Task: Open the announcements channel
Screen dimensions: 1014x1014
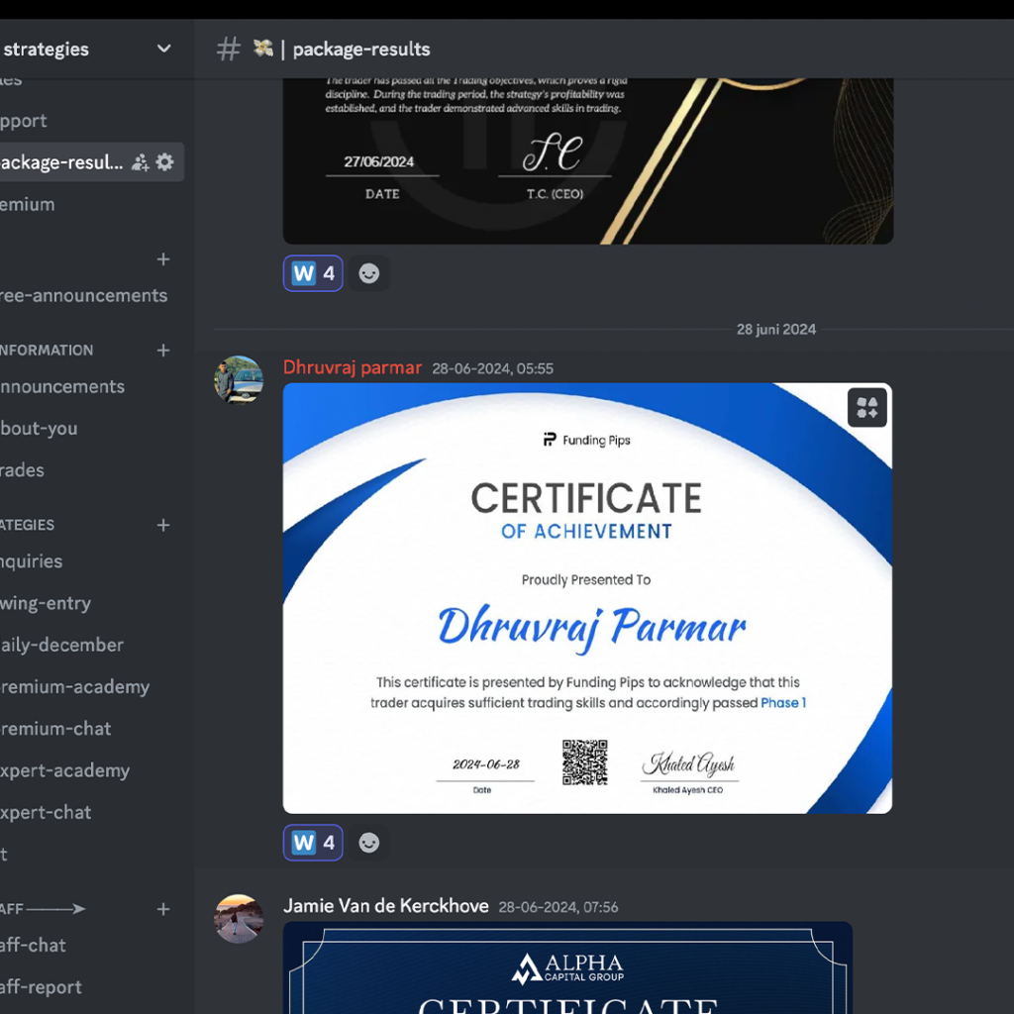Action: point(62,387)
